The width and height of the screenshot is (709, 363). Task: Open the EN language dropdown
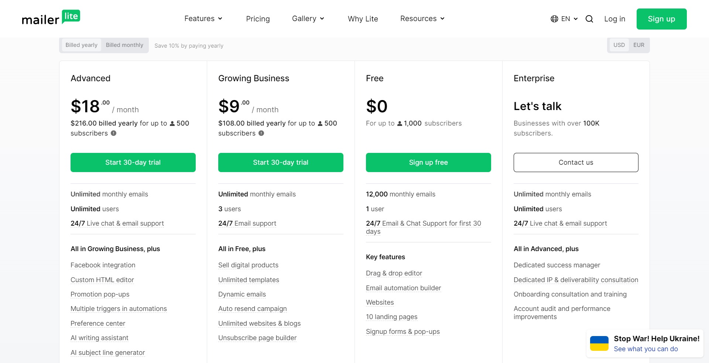569,19
